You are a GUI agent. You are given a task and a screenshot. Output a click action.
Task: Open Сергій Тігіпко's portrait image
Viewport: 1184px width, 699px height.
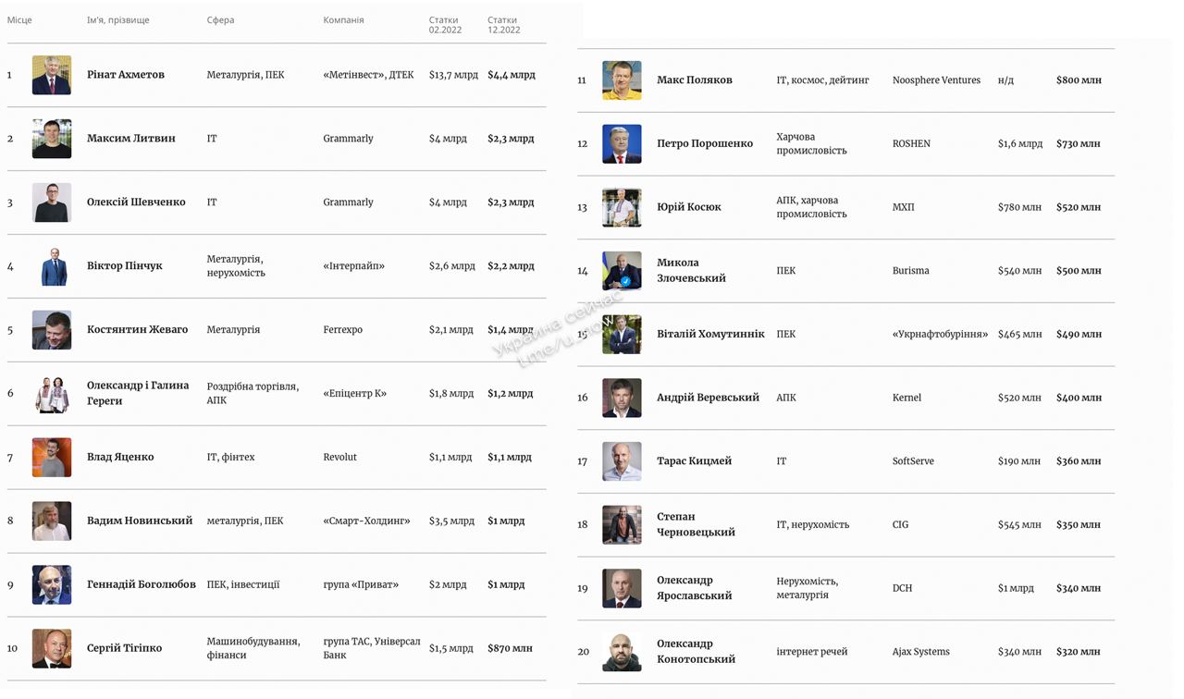tap(52, 648)
